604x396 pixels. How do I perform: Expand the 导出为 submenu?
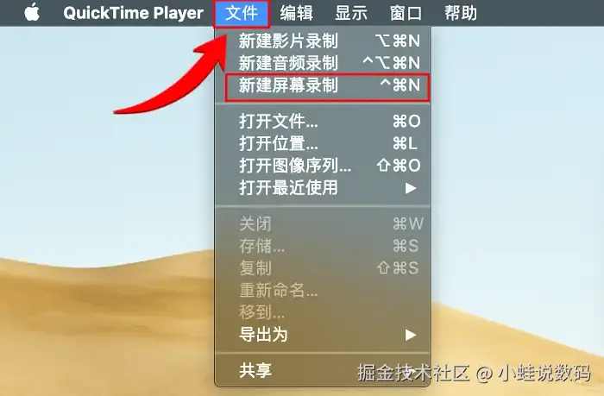(x=323, y=335)
